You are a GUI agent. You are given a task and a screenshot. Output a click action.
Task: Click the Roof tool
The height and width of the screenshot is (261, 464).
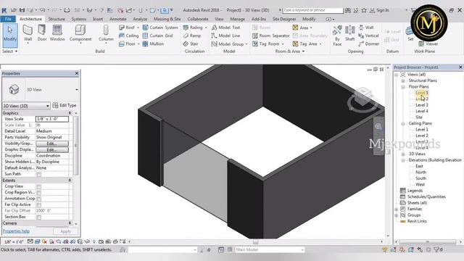128,28
